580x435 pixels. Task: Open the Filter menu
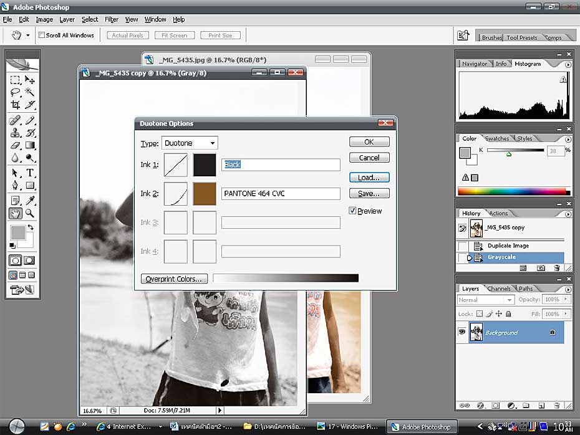(112, 19)
